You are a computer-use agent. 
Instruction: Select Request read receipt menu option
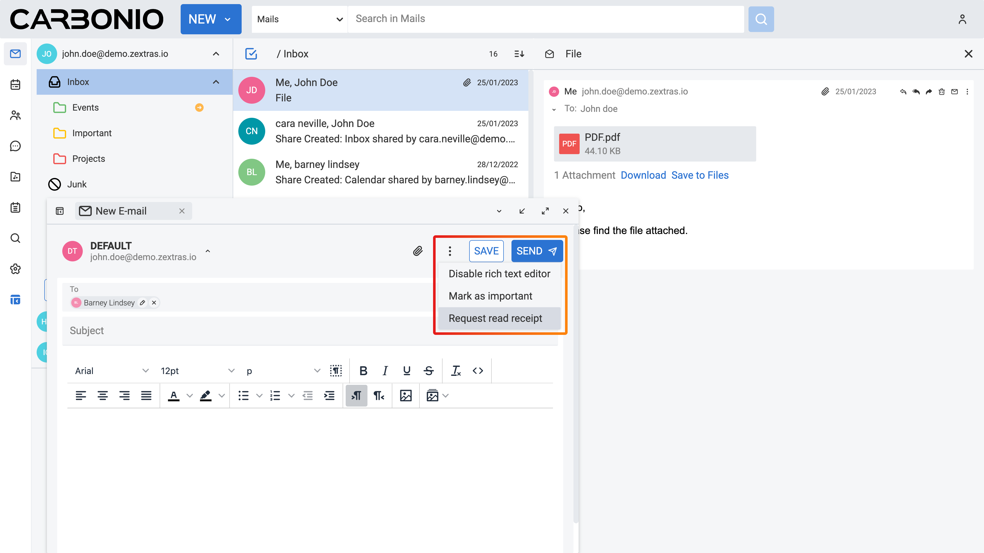pos(495,318)
